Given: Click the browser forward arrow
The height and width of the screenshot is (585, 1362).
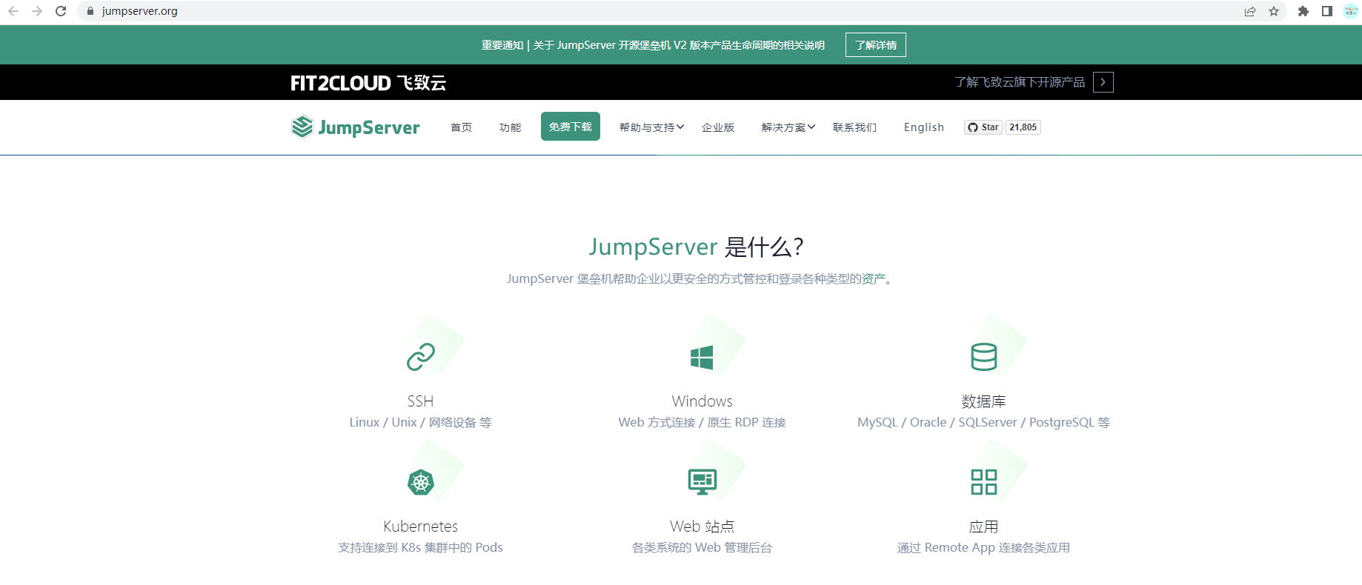Looking at the screenshot, I should pyautogui.click(x=37, y=11).
